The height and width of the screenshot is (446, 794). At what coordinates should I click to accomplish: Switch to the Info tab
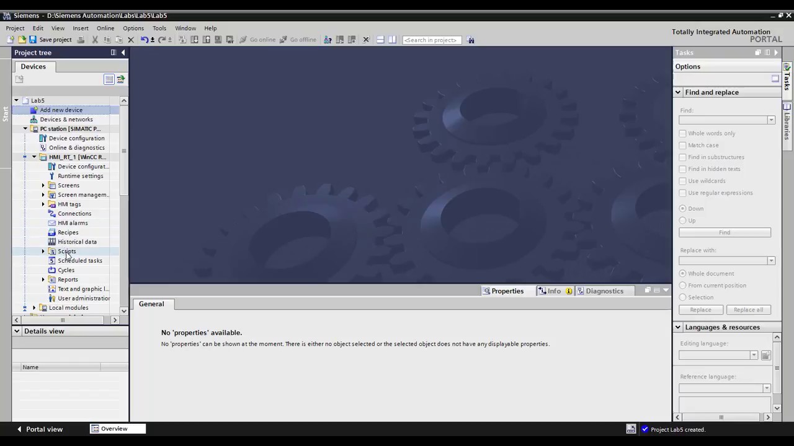point(555,291)
